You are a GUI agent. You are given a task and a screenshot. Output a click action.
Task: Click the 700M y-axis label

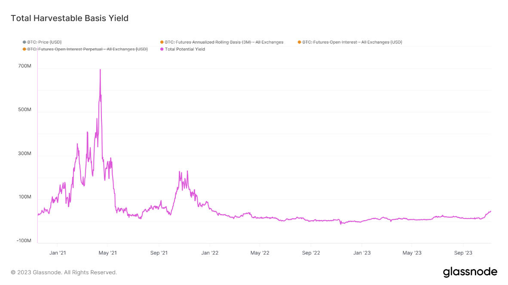[x=25, y=66]
